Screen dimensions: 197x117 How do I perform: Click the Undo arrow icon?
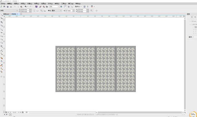coord(26,6)
